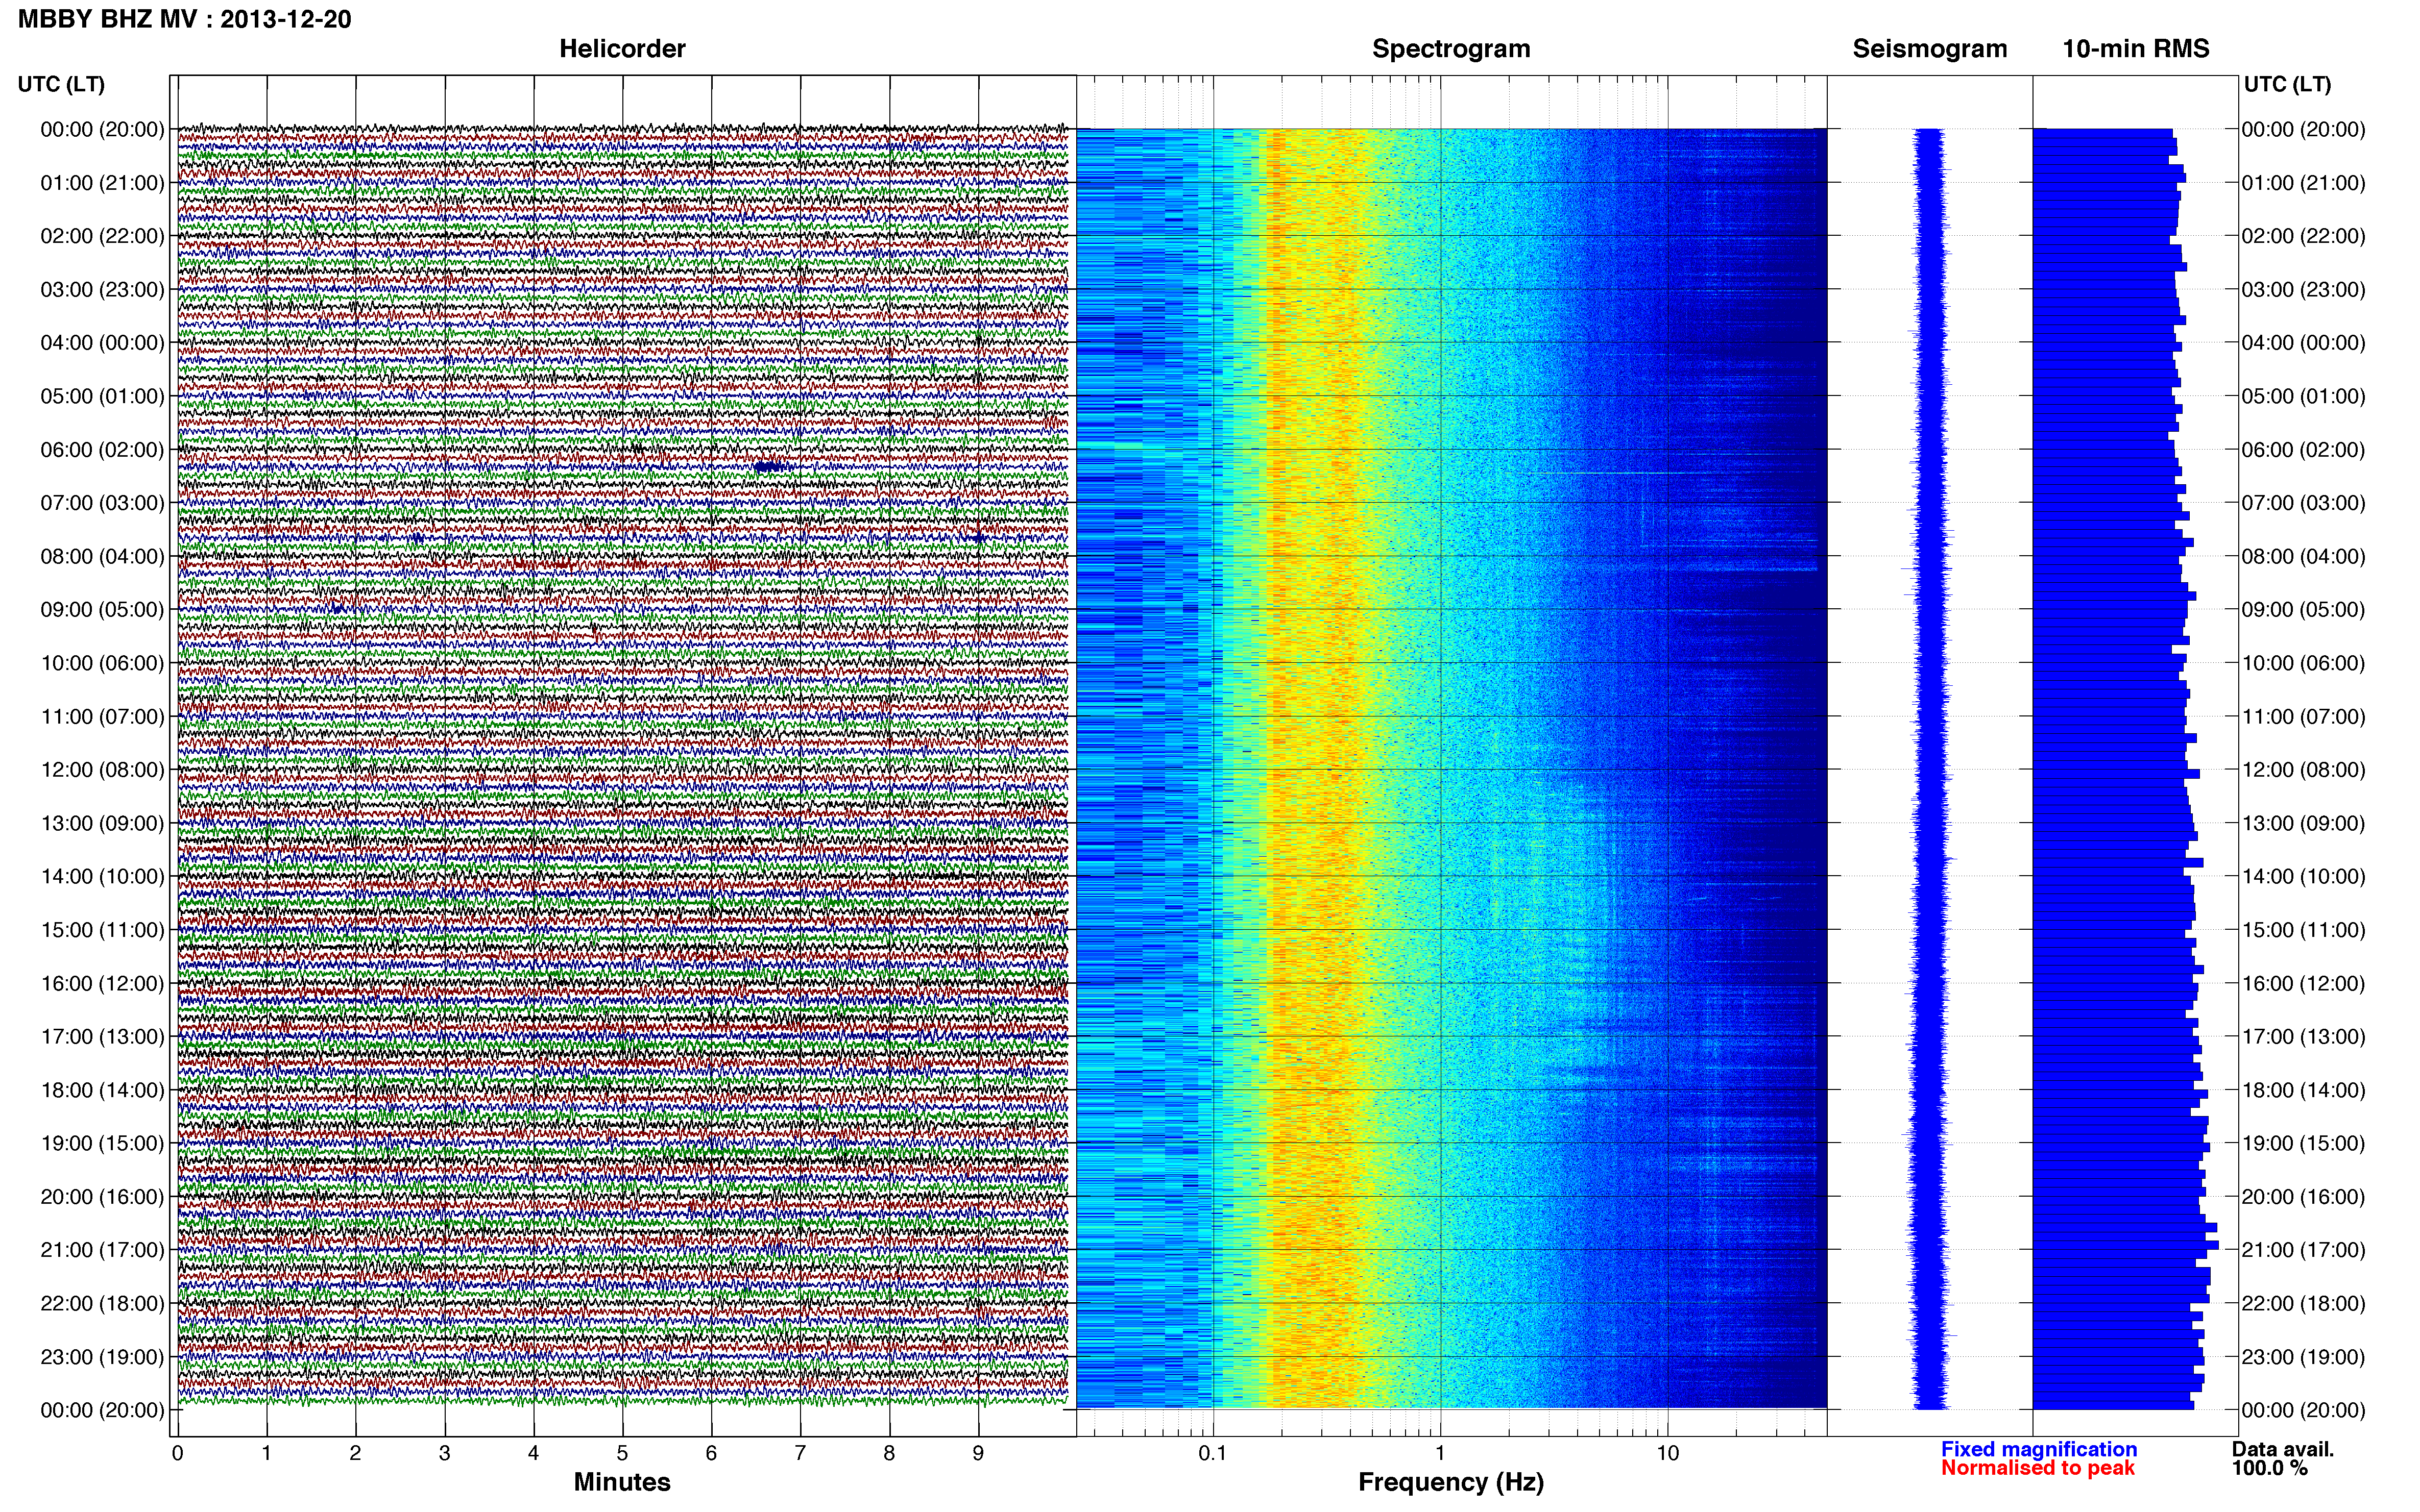Click the left time label '07:00 (03:00)'
This screenshot has height=1512, width=2420.
[102, 503]
